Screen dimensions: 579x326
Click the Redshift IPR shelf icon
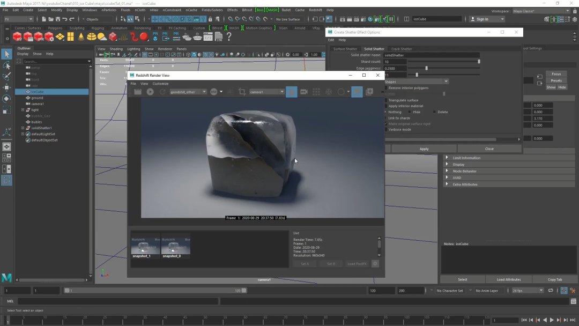click(x=39, y=37)
